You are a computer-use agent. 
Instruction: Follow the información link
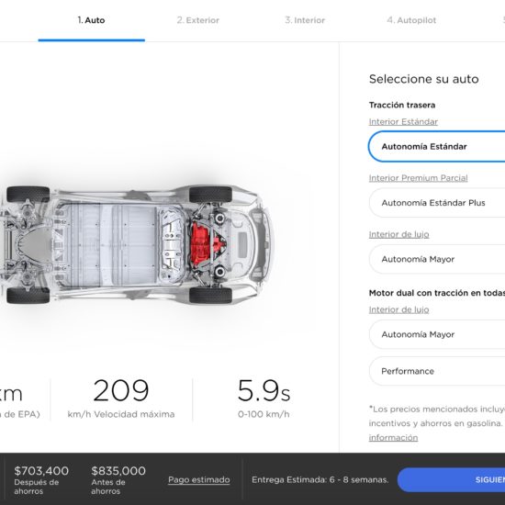pyautogui.click(x=393, y=438)
